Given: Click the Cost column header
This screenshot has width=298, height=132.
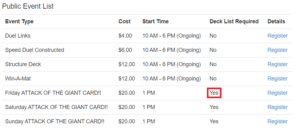Looking at the screenshot, I should [x=124, y=21].
